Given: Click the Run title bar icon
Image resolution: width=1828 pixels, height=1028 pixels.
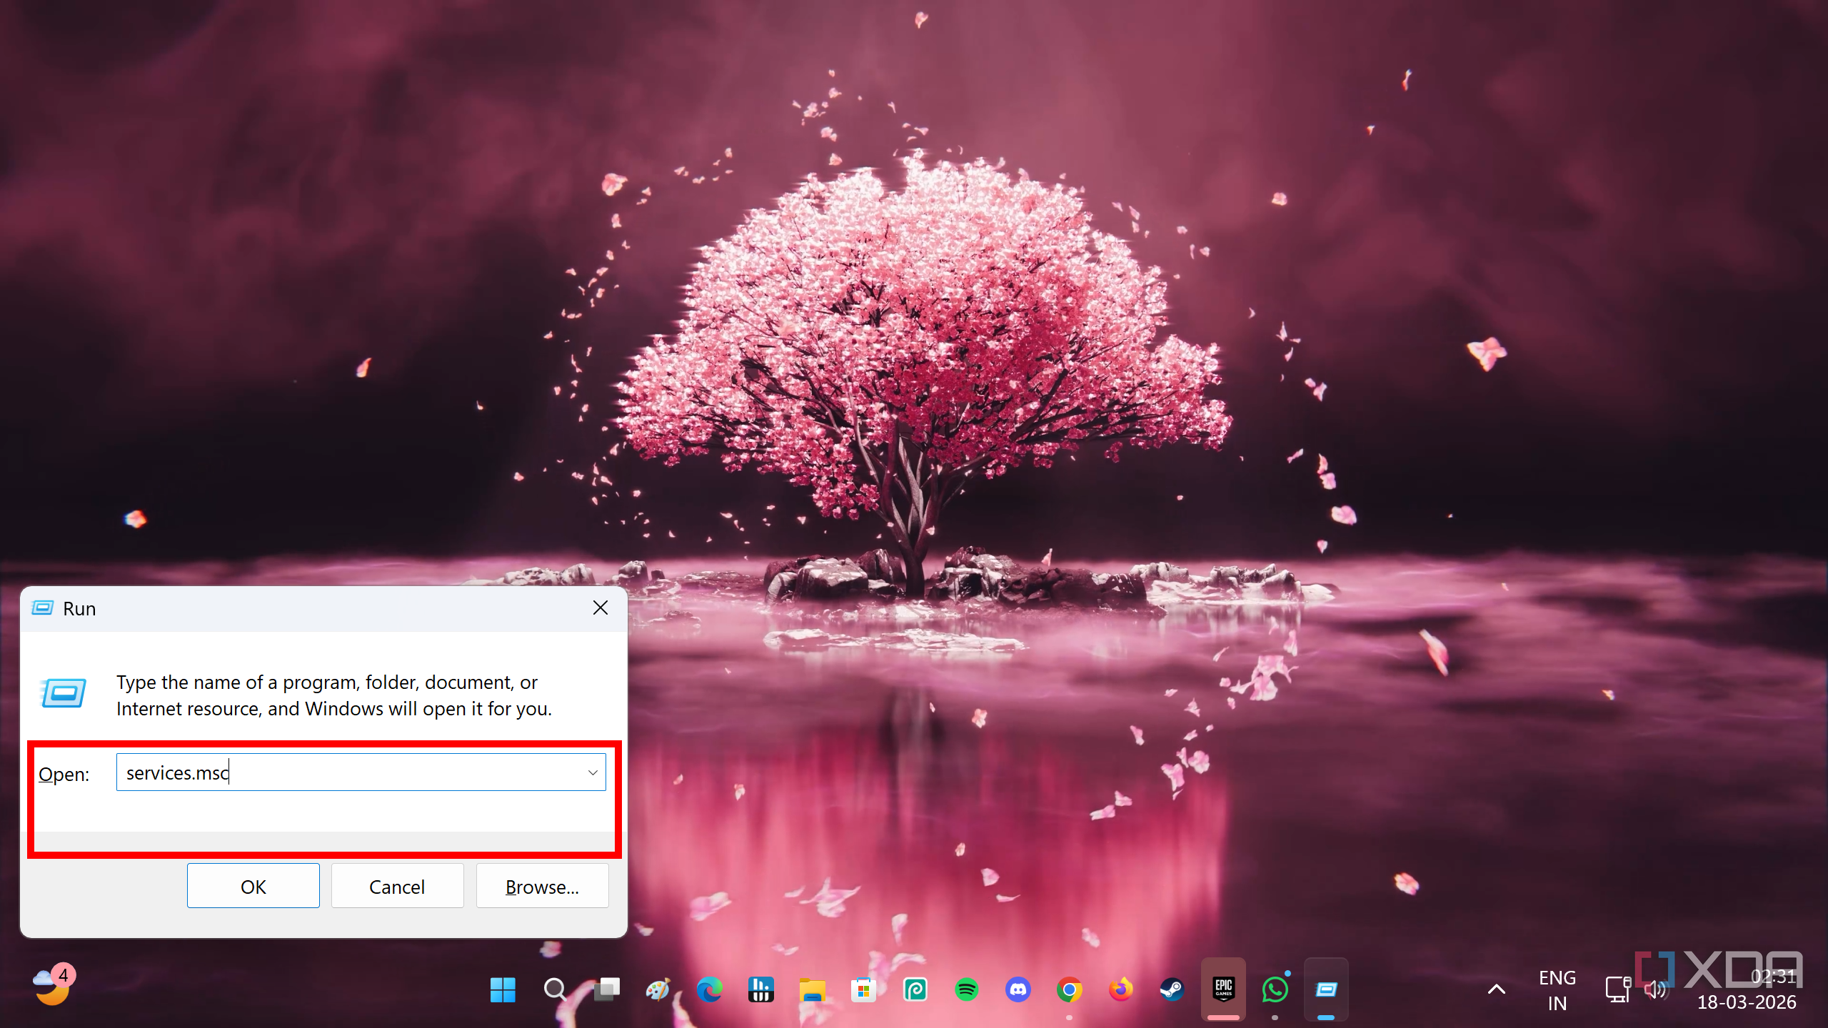Looking at the screenshot, I should pyautogui.click(x=43, y=608).
